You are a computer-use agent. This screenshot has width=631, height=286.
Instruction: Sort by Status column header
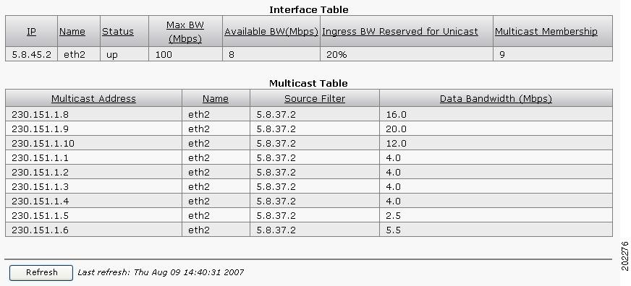(x=117, y=31)
